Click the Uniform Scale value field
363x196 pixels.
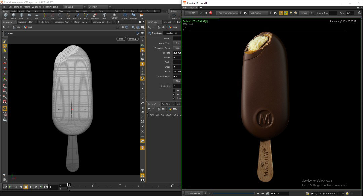177,76
